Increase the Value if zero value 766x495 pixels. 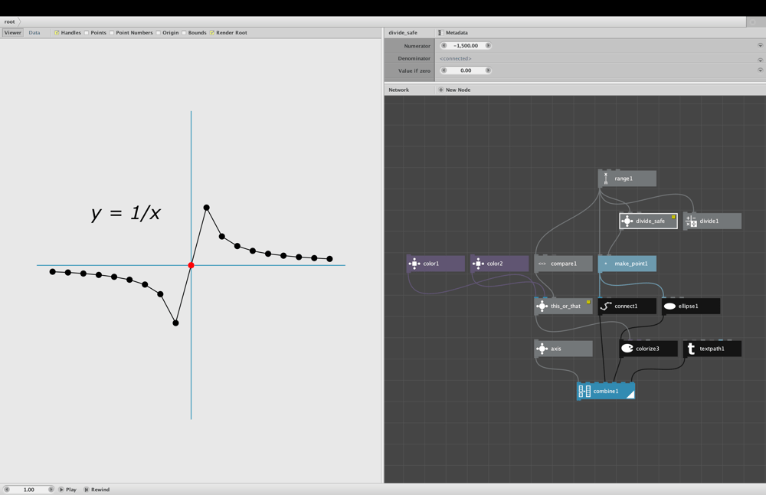coord(488,70)
